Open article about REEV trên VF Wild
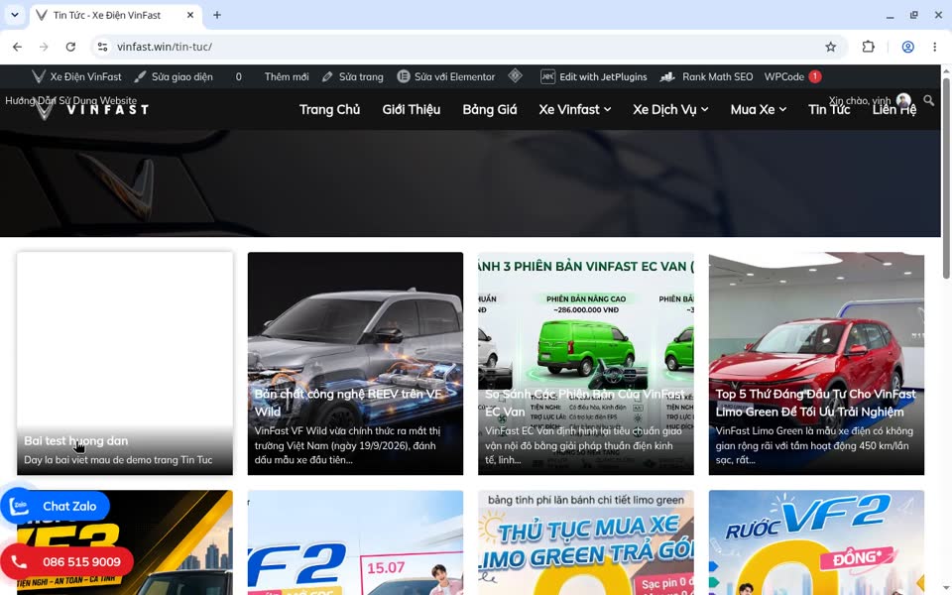Screen dimensions: 952x595 coord(348,403)
